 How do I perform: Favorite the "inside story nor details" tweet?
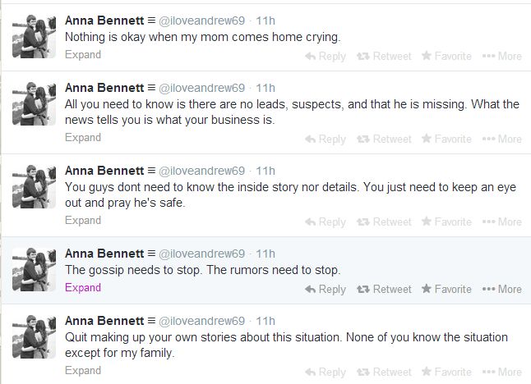click(446, 222)
